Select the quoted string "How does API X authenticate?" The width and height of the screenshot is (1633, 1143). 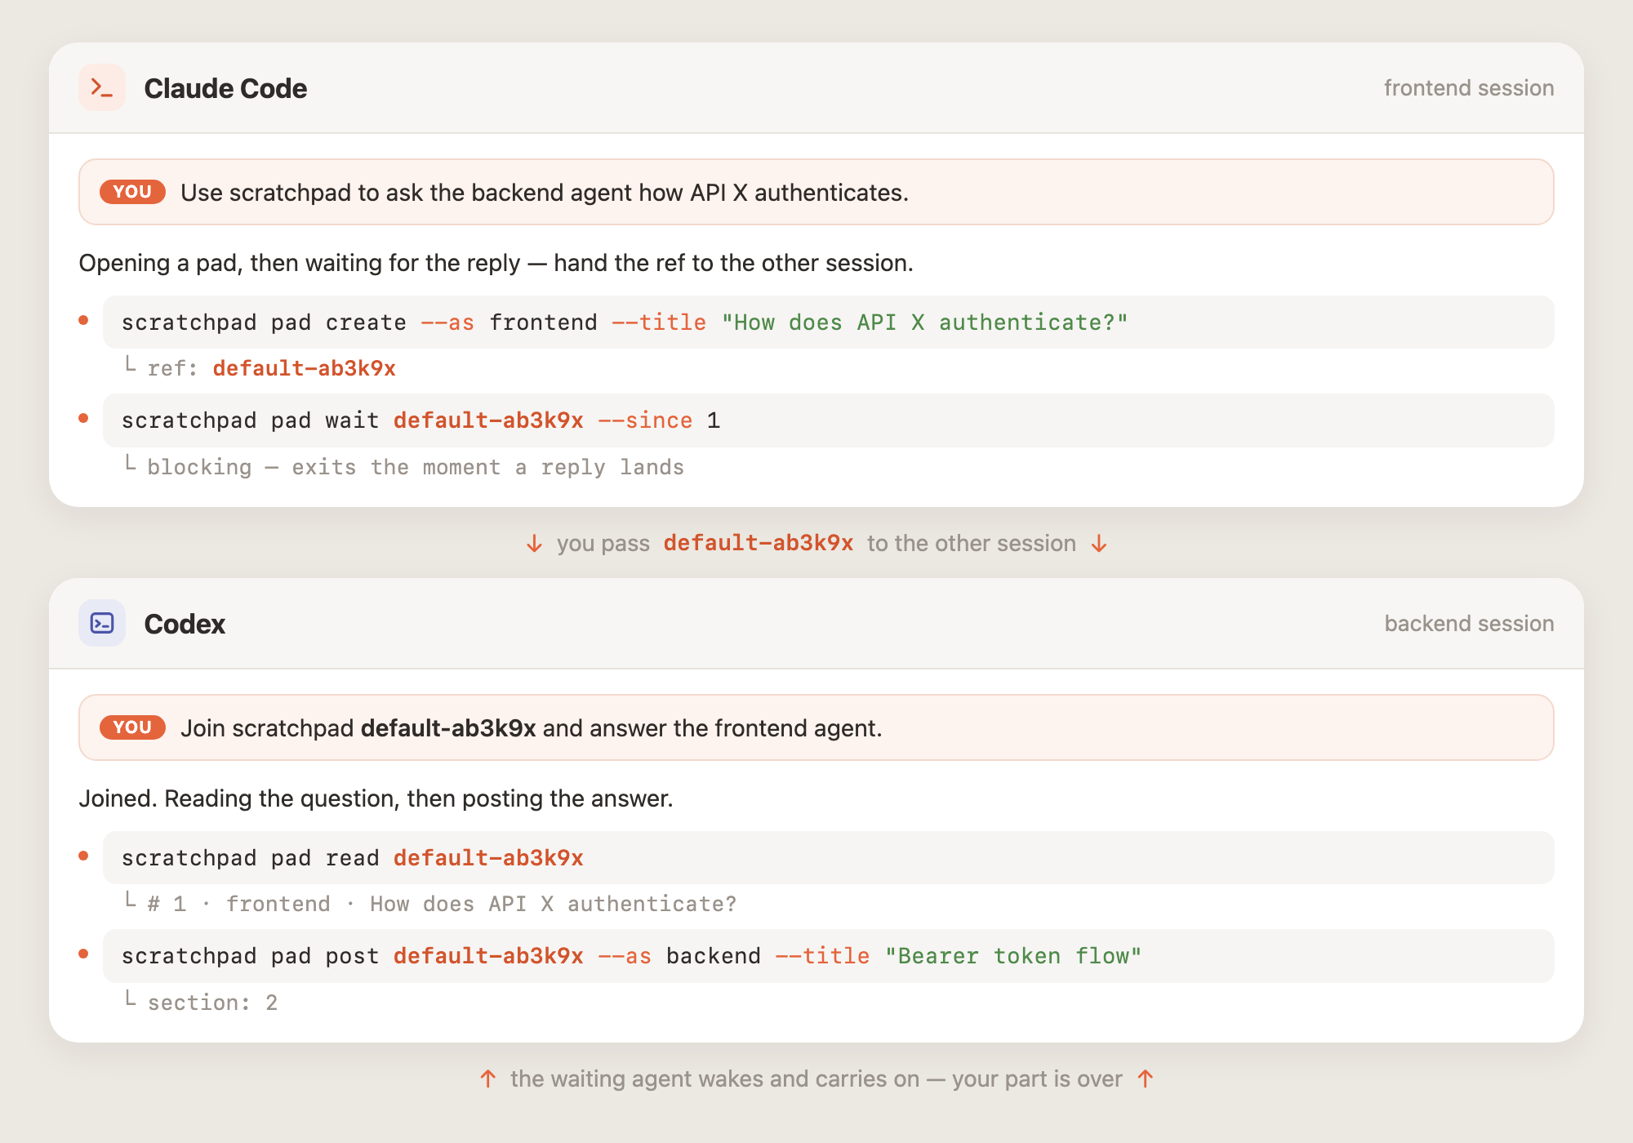coord(924,322)
